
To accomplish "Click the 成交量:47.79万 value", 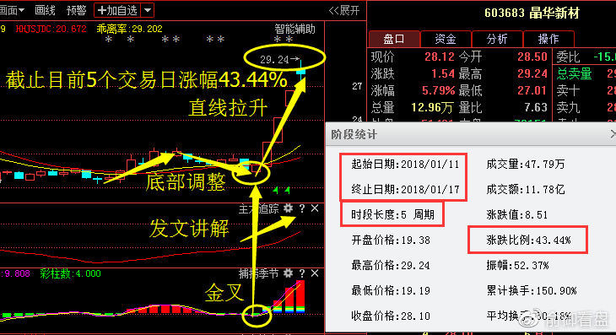I will [x=525, y=165].
